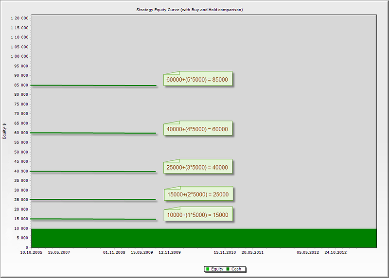Click the Equity $ vertical axis label
The width and height of the screenshot is (389, 278).
(5, 130)
